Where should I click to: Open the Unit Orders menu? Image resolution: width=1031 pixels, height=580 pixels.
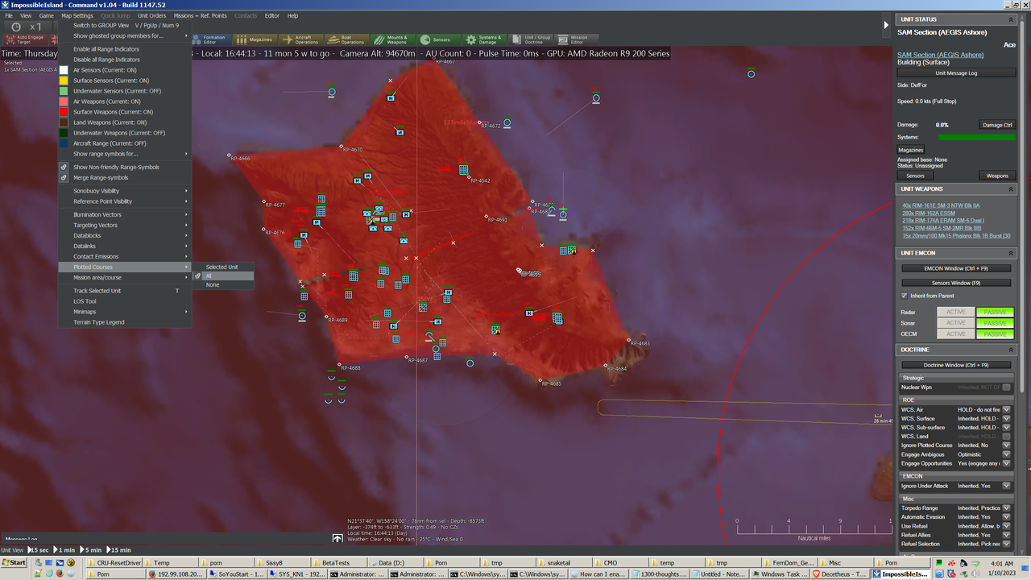click(151, 15)
